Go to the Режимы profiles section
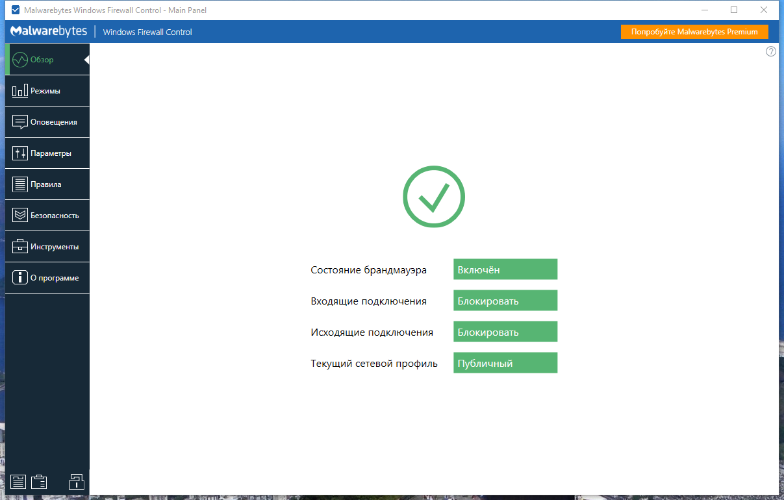784x500 pixels. (x=47, y=91)
